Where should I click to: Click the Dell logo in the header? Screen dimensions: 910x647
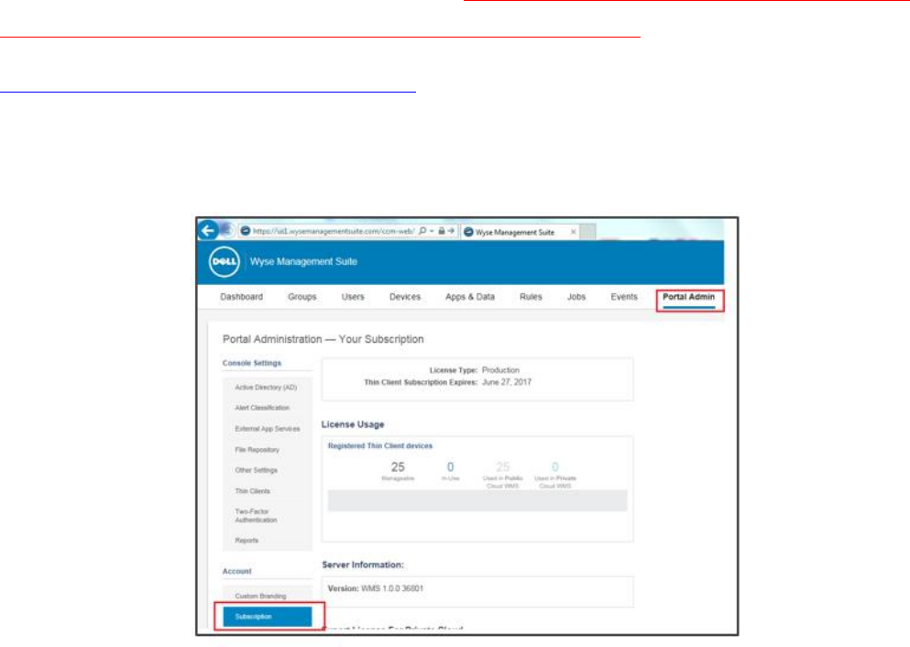click(x=224, y=262)
